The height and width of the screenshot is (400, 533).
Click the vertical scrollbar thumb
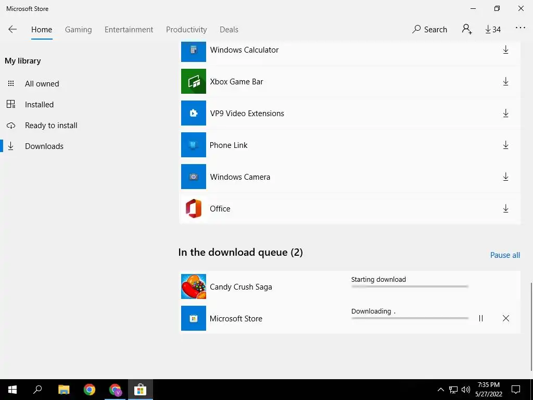point(531,327)
